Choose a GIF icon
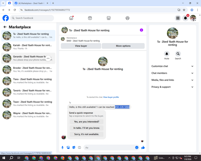This screenshot has height=161, width=201. tap(80, 148)
